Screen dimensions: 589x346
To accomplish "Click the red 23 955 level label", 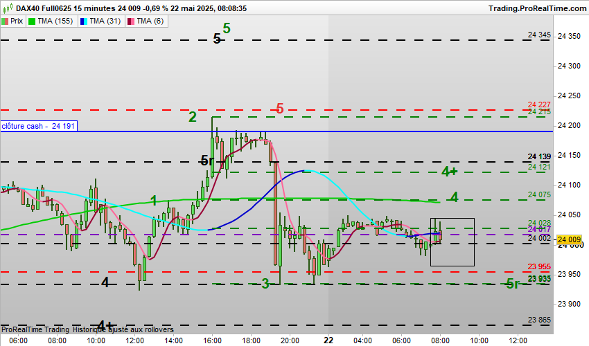I will click(x=539, y=266).
